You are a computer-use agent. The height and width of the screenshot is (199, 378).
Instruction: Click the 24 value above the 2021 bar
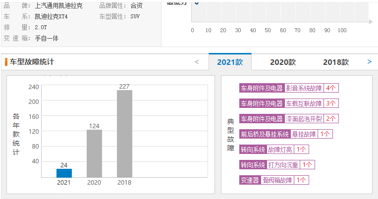coord(64,165)
